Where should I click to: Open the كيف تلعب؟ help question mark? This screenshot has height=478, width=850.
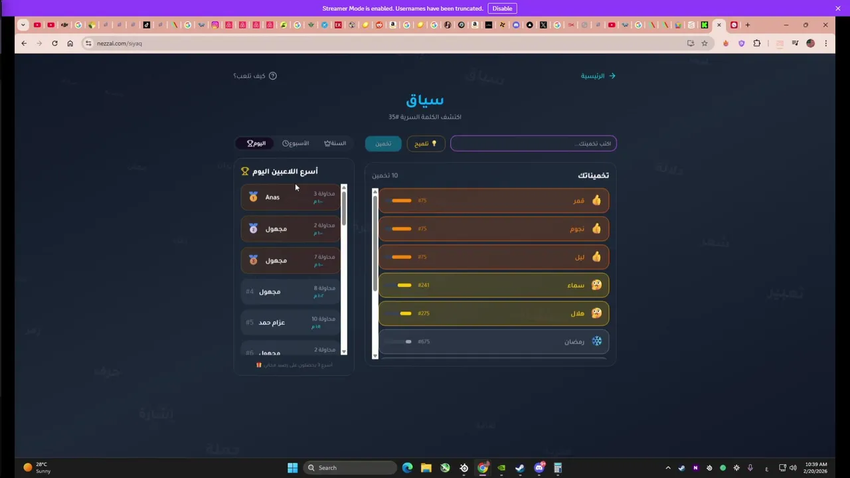tap(272, 76)
